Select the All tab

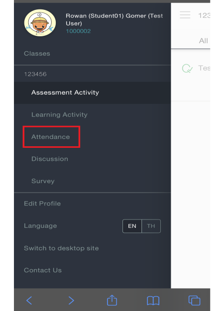point(204,41)
